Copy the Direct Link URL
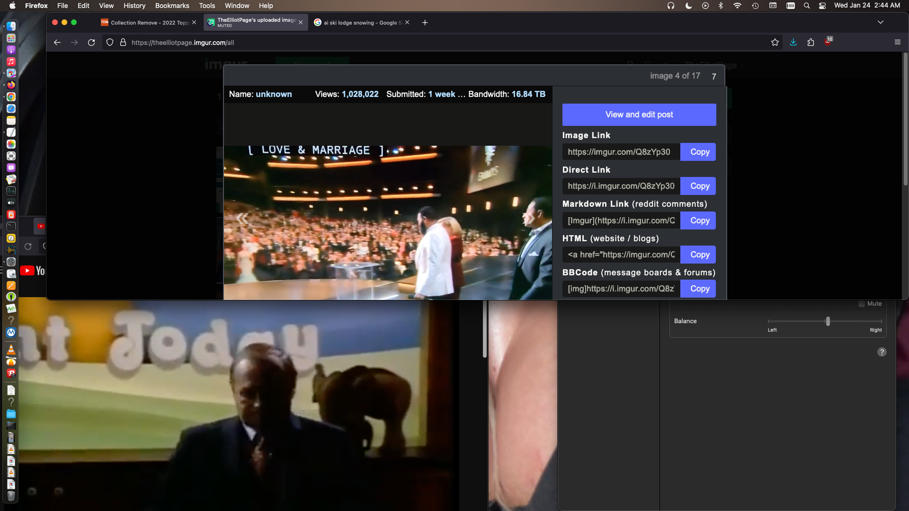 click(699, 186)
